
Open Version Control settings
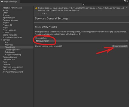(x=9, y=69)
